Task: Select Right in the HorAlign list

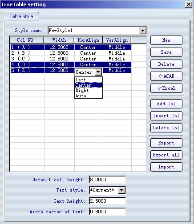Action: tap(89, 90)
